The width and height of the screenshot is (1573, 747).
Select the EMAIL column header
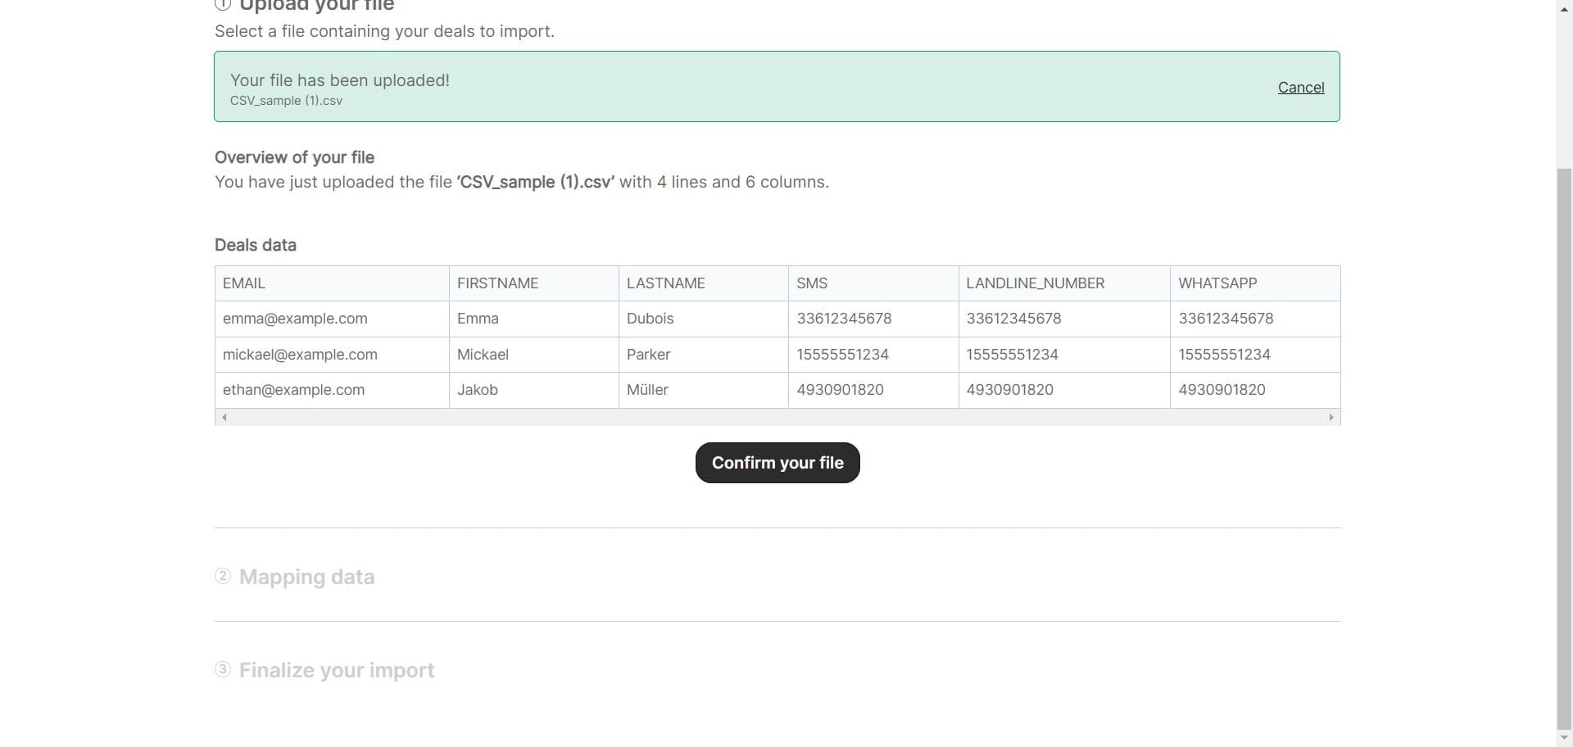243,283
